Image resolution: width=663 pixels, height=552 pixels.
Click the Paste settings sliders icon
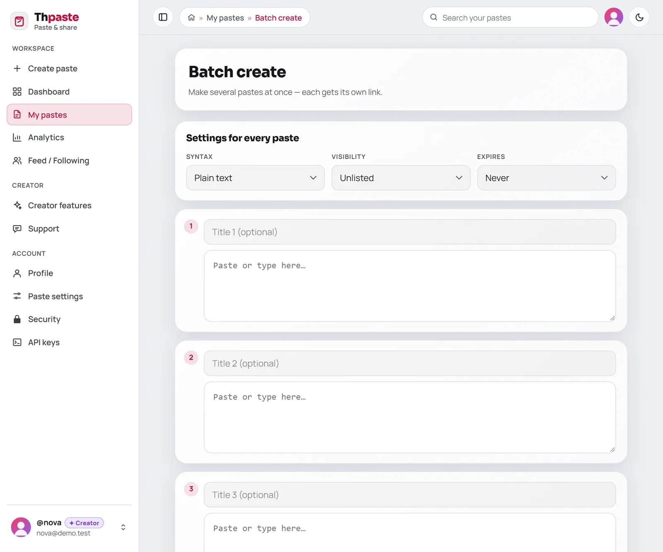click(17, 296)
